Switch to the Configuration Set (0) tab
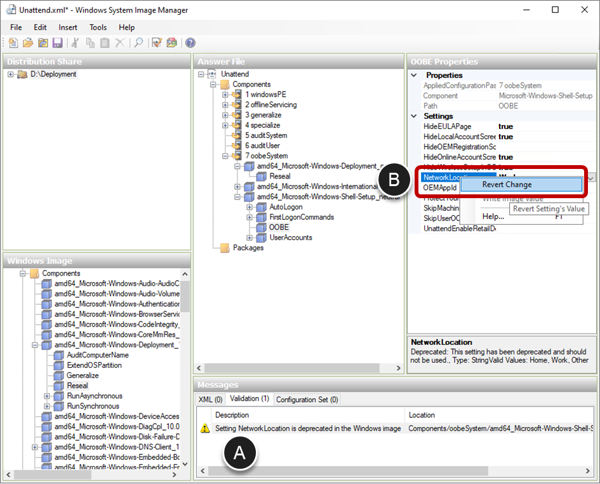This screenshot has height=484, width=600. point(307,400)
